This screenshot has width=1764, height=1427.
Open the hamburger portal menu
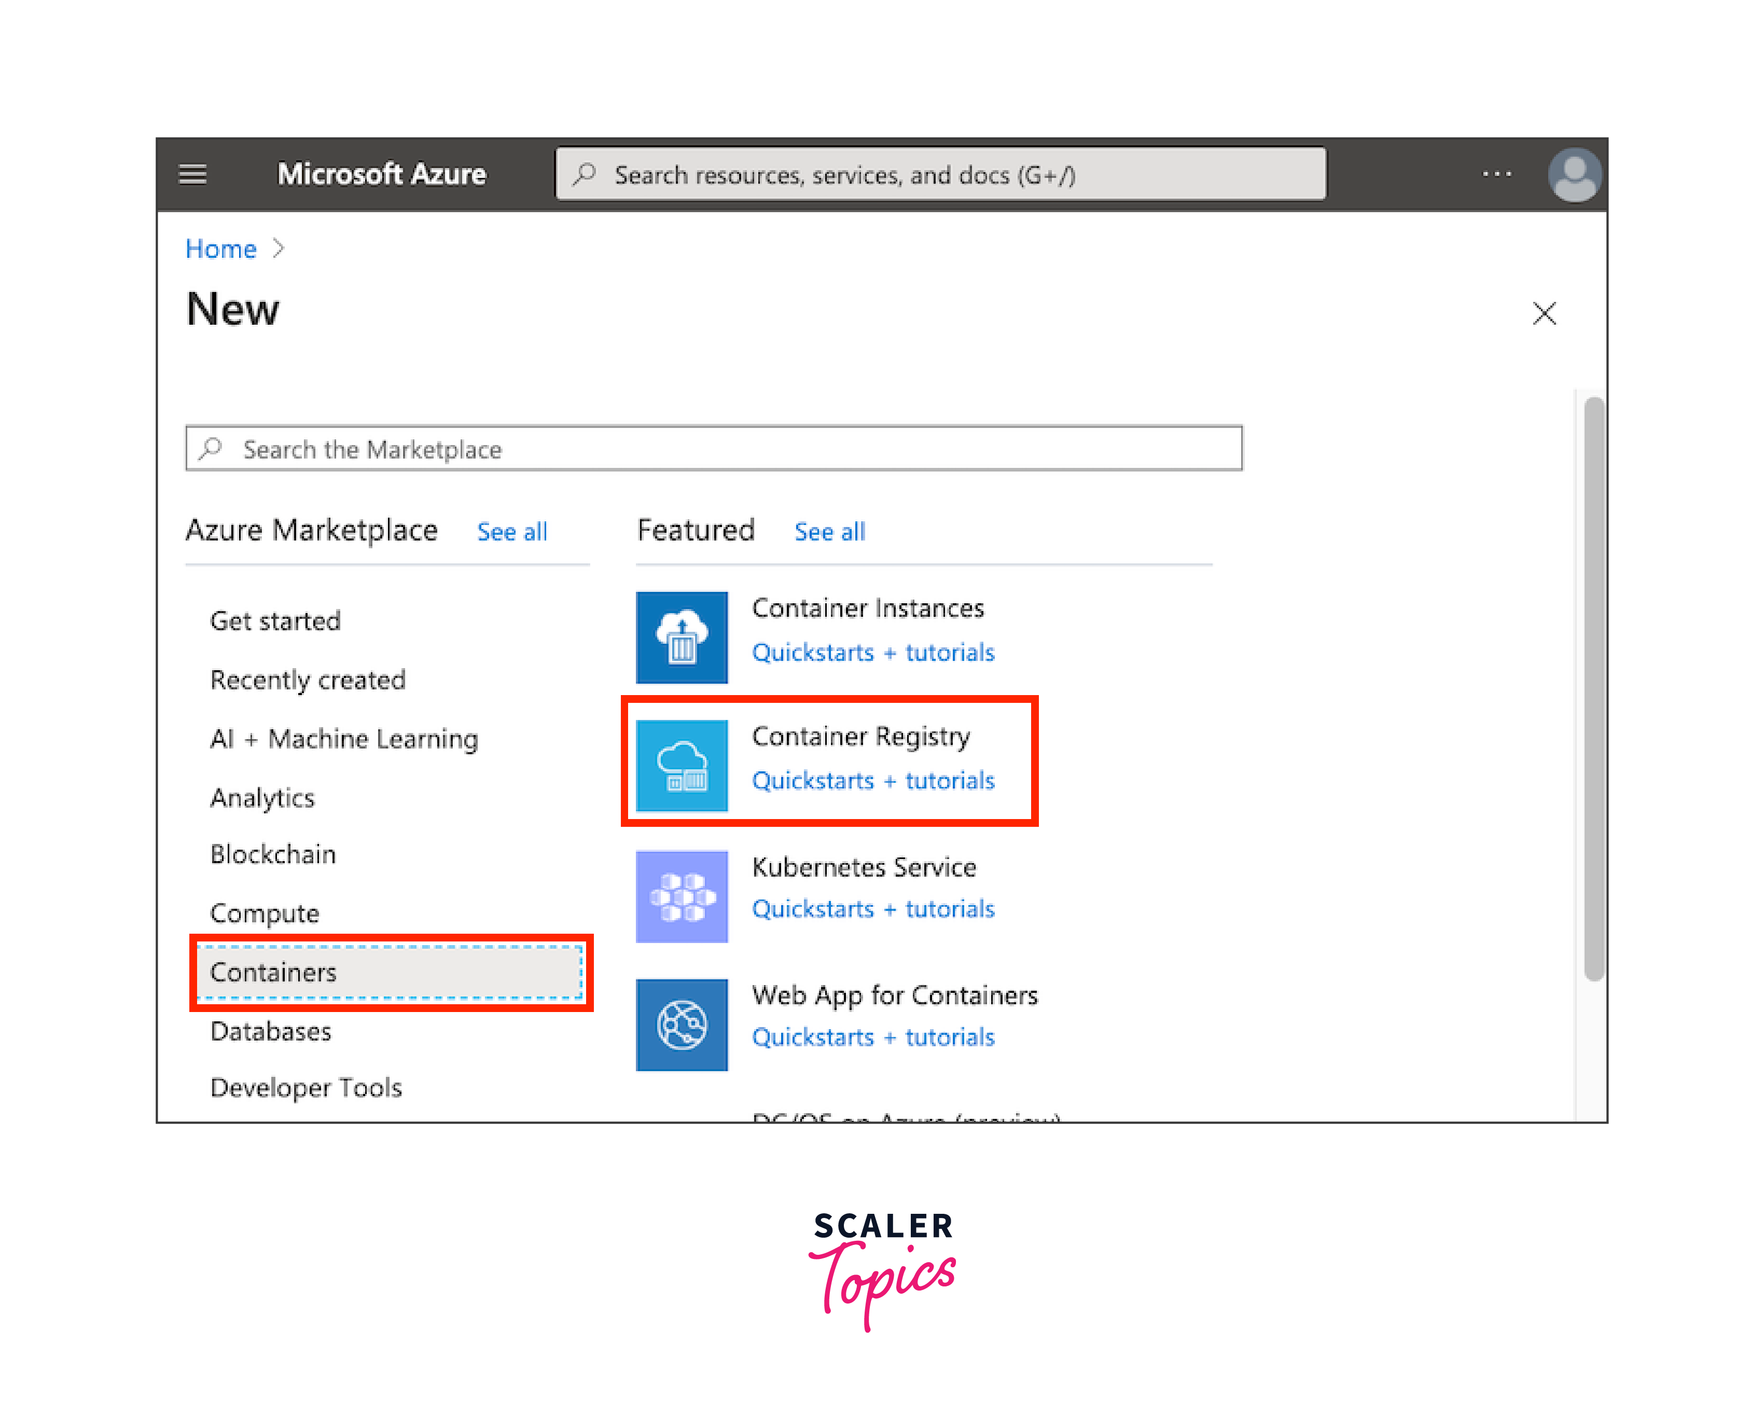193,174
